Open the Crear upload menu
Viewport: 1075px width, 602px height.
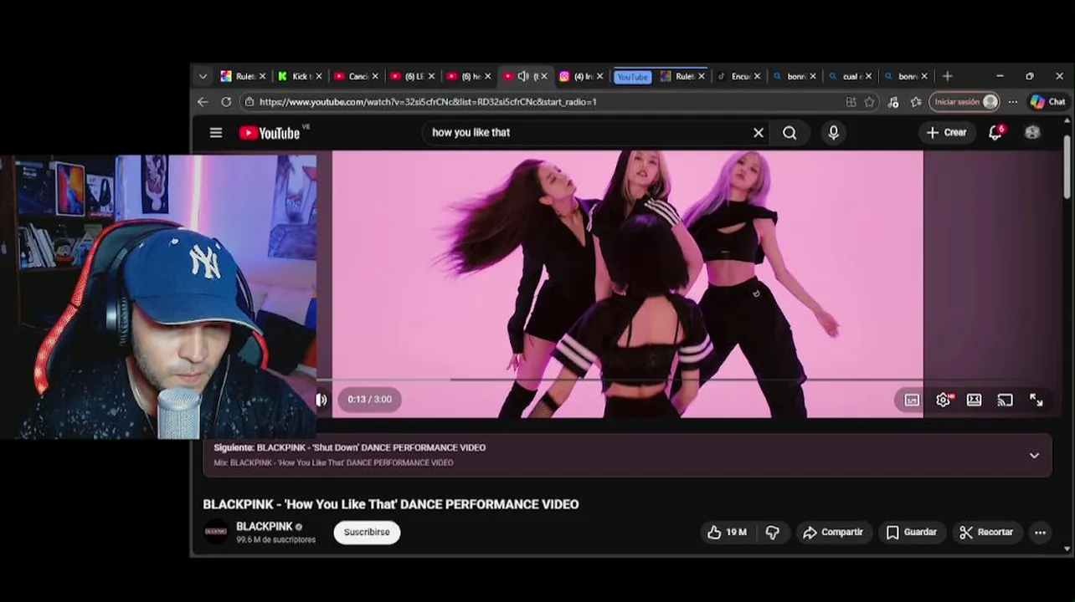click(946, 132)
